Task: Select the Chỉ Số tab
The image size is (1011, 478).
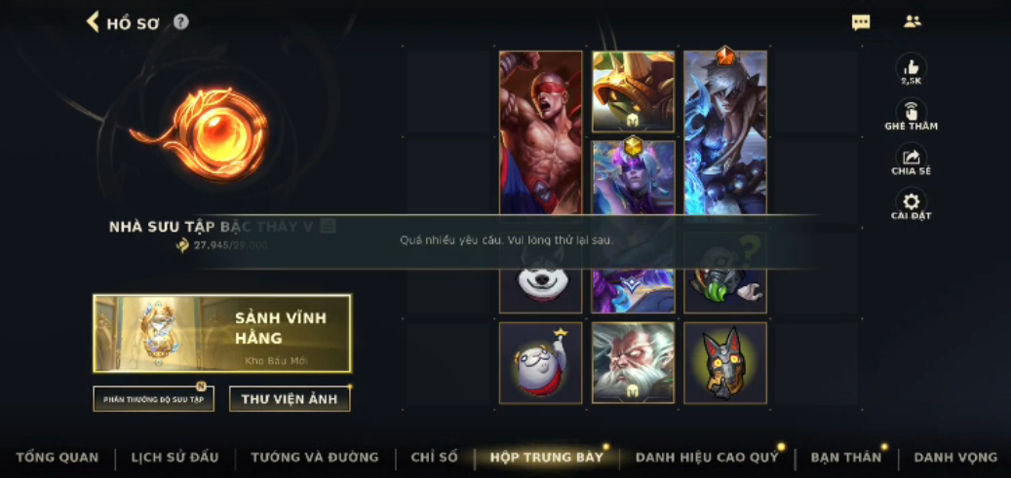Action: [435, 458]
